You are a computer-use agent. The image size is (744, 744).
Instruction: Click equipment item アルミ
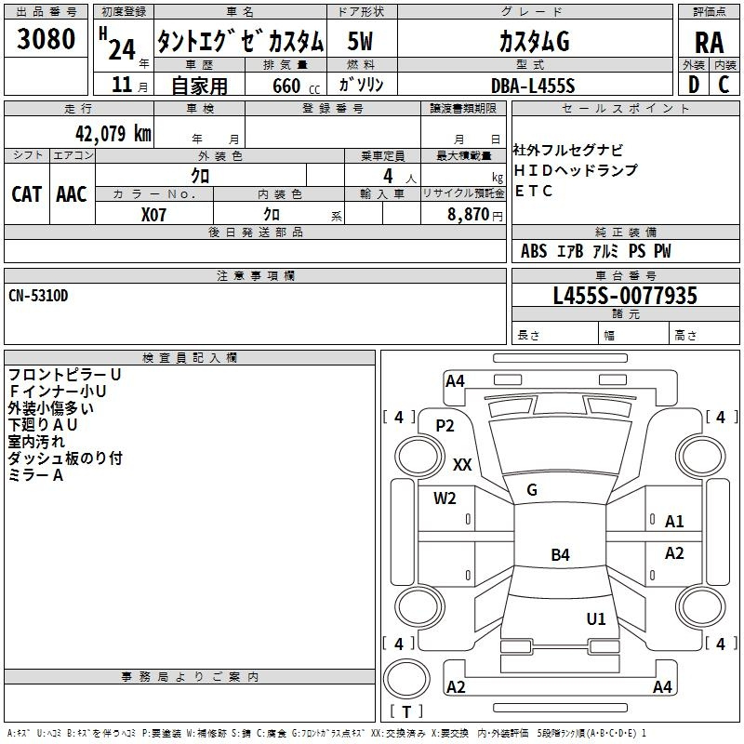[605, 251]
